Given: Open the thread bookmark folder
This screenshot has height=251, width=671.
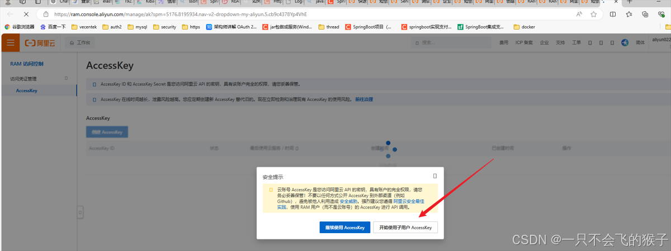Looking at the screenshot, I should [x=329, y=26].
